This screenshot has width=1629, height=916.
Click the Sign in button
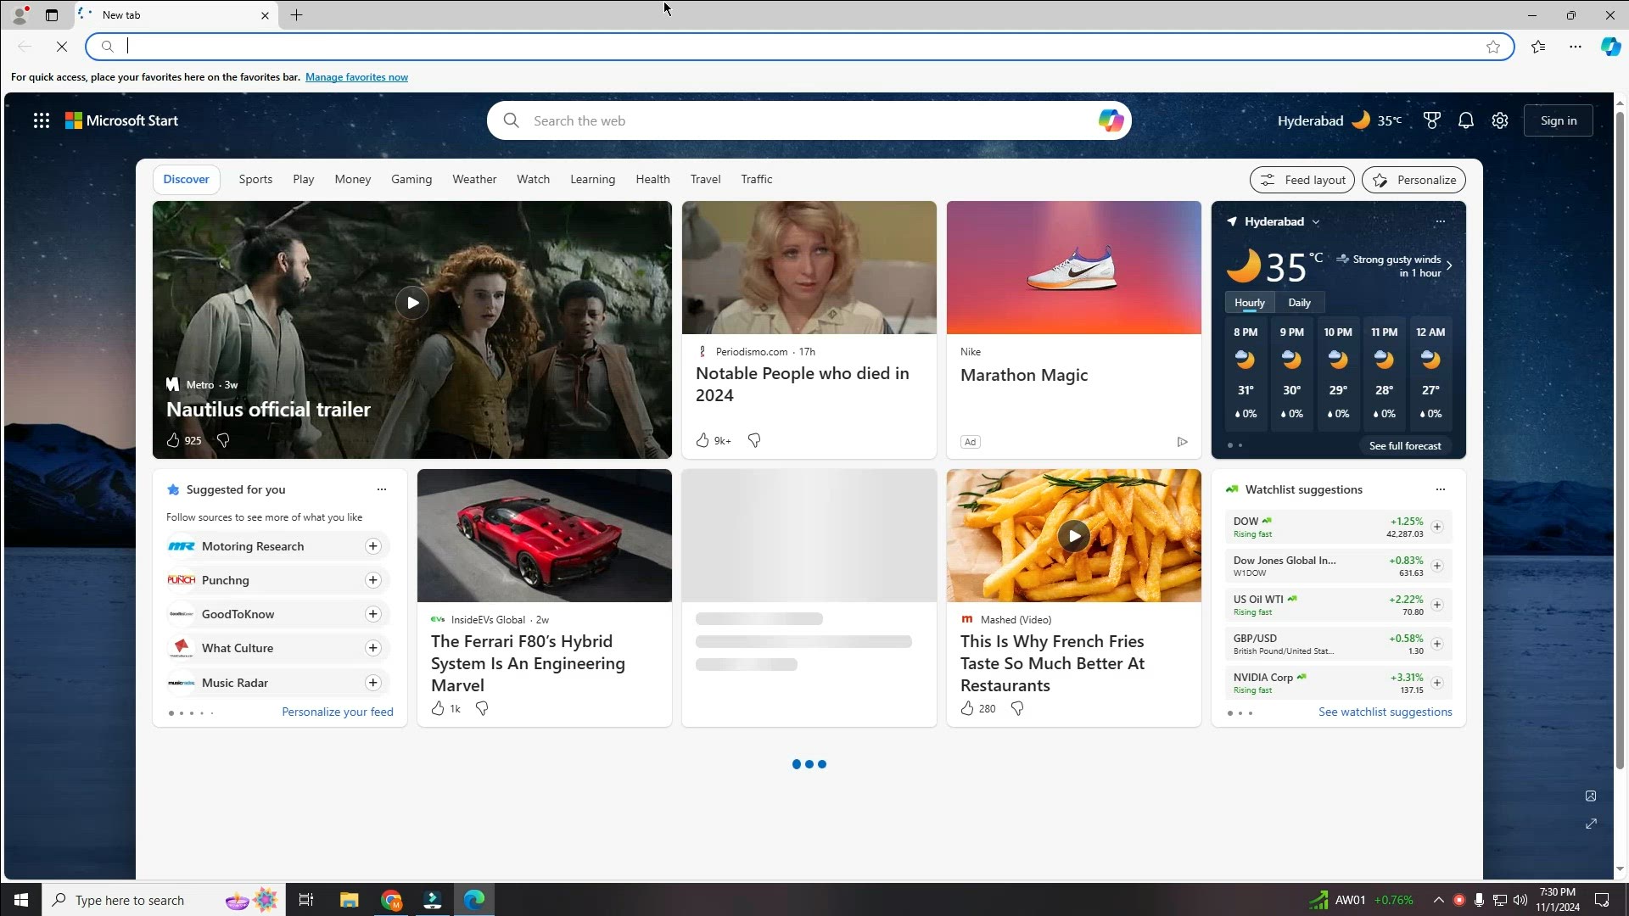point(1558,120)
